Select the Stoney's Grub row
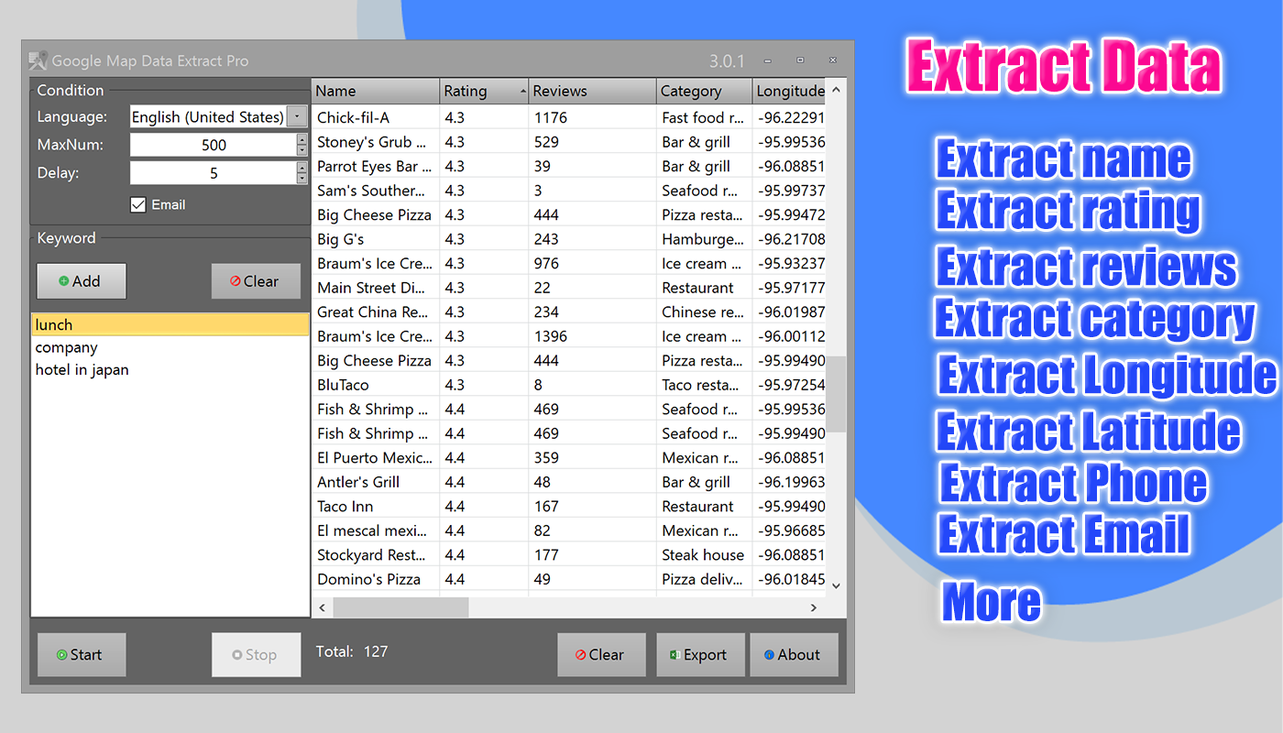The width and height of the screenshot is (1283, 733). click(568, 142)
